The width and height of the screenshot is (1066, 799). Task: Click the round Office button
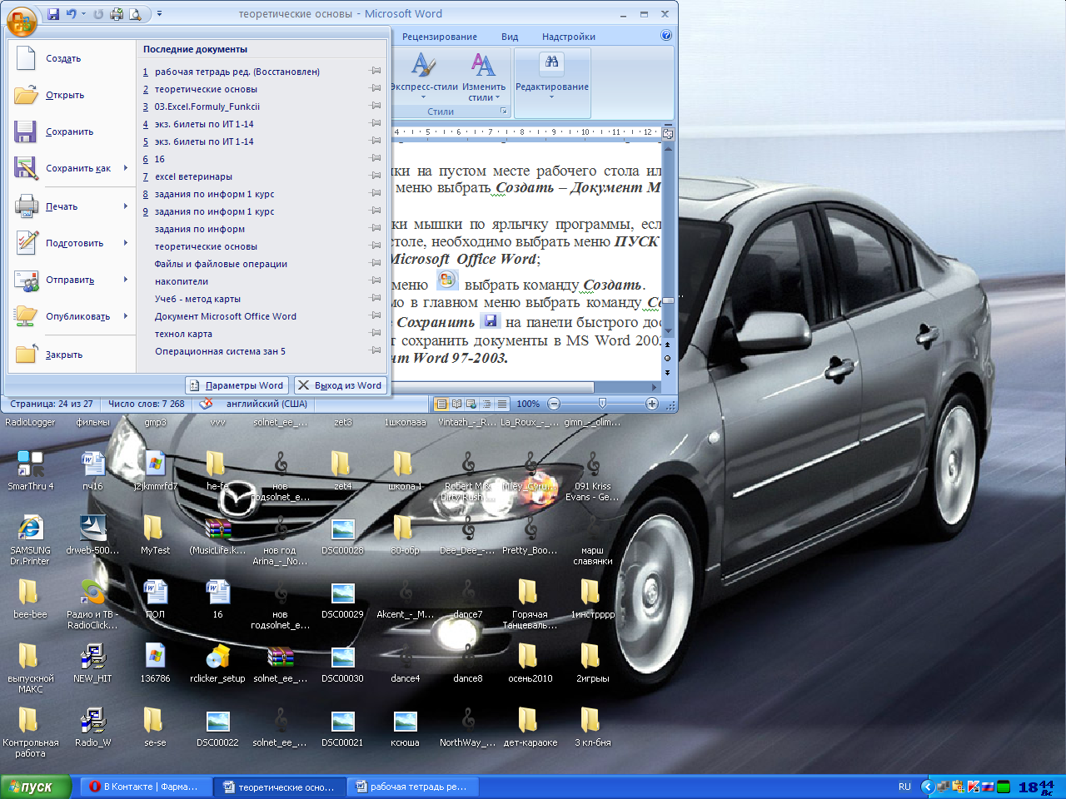(x=22, y=21)
